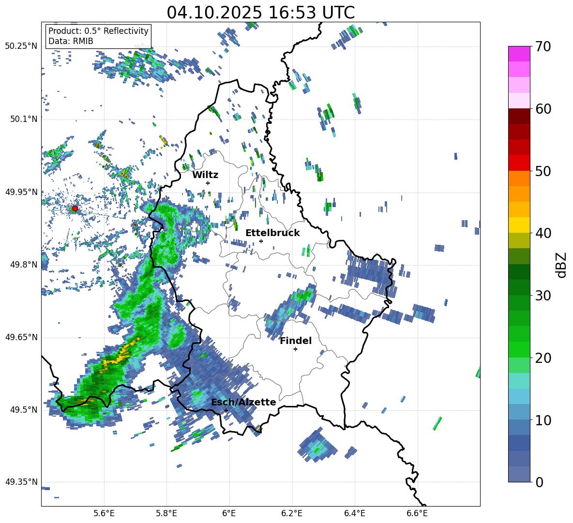Click the Ettelbruck station cross marker

(261, 241)
